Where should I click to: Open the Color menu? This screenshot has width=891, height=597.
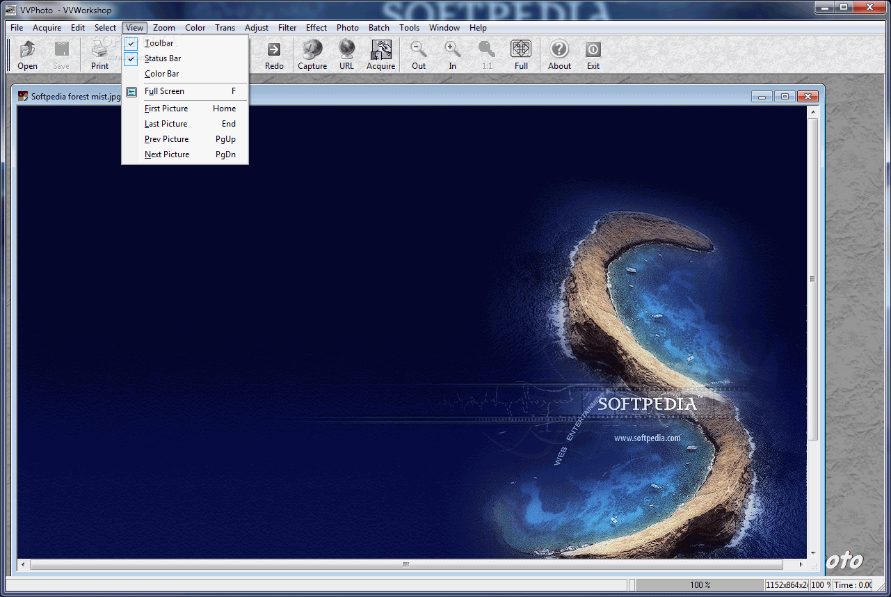point(195,28)
